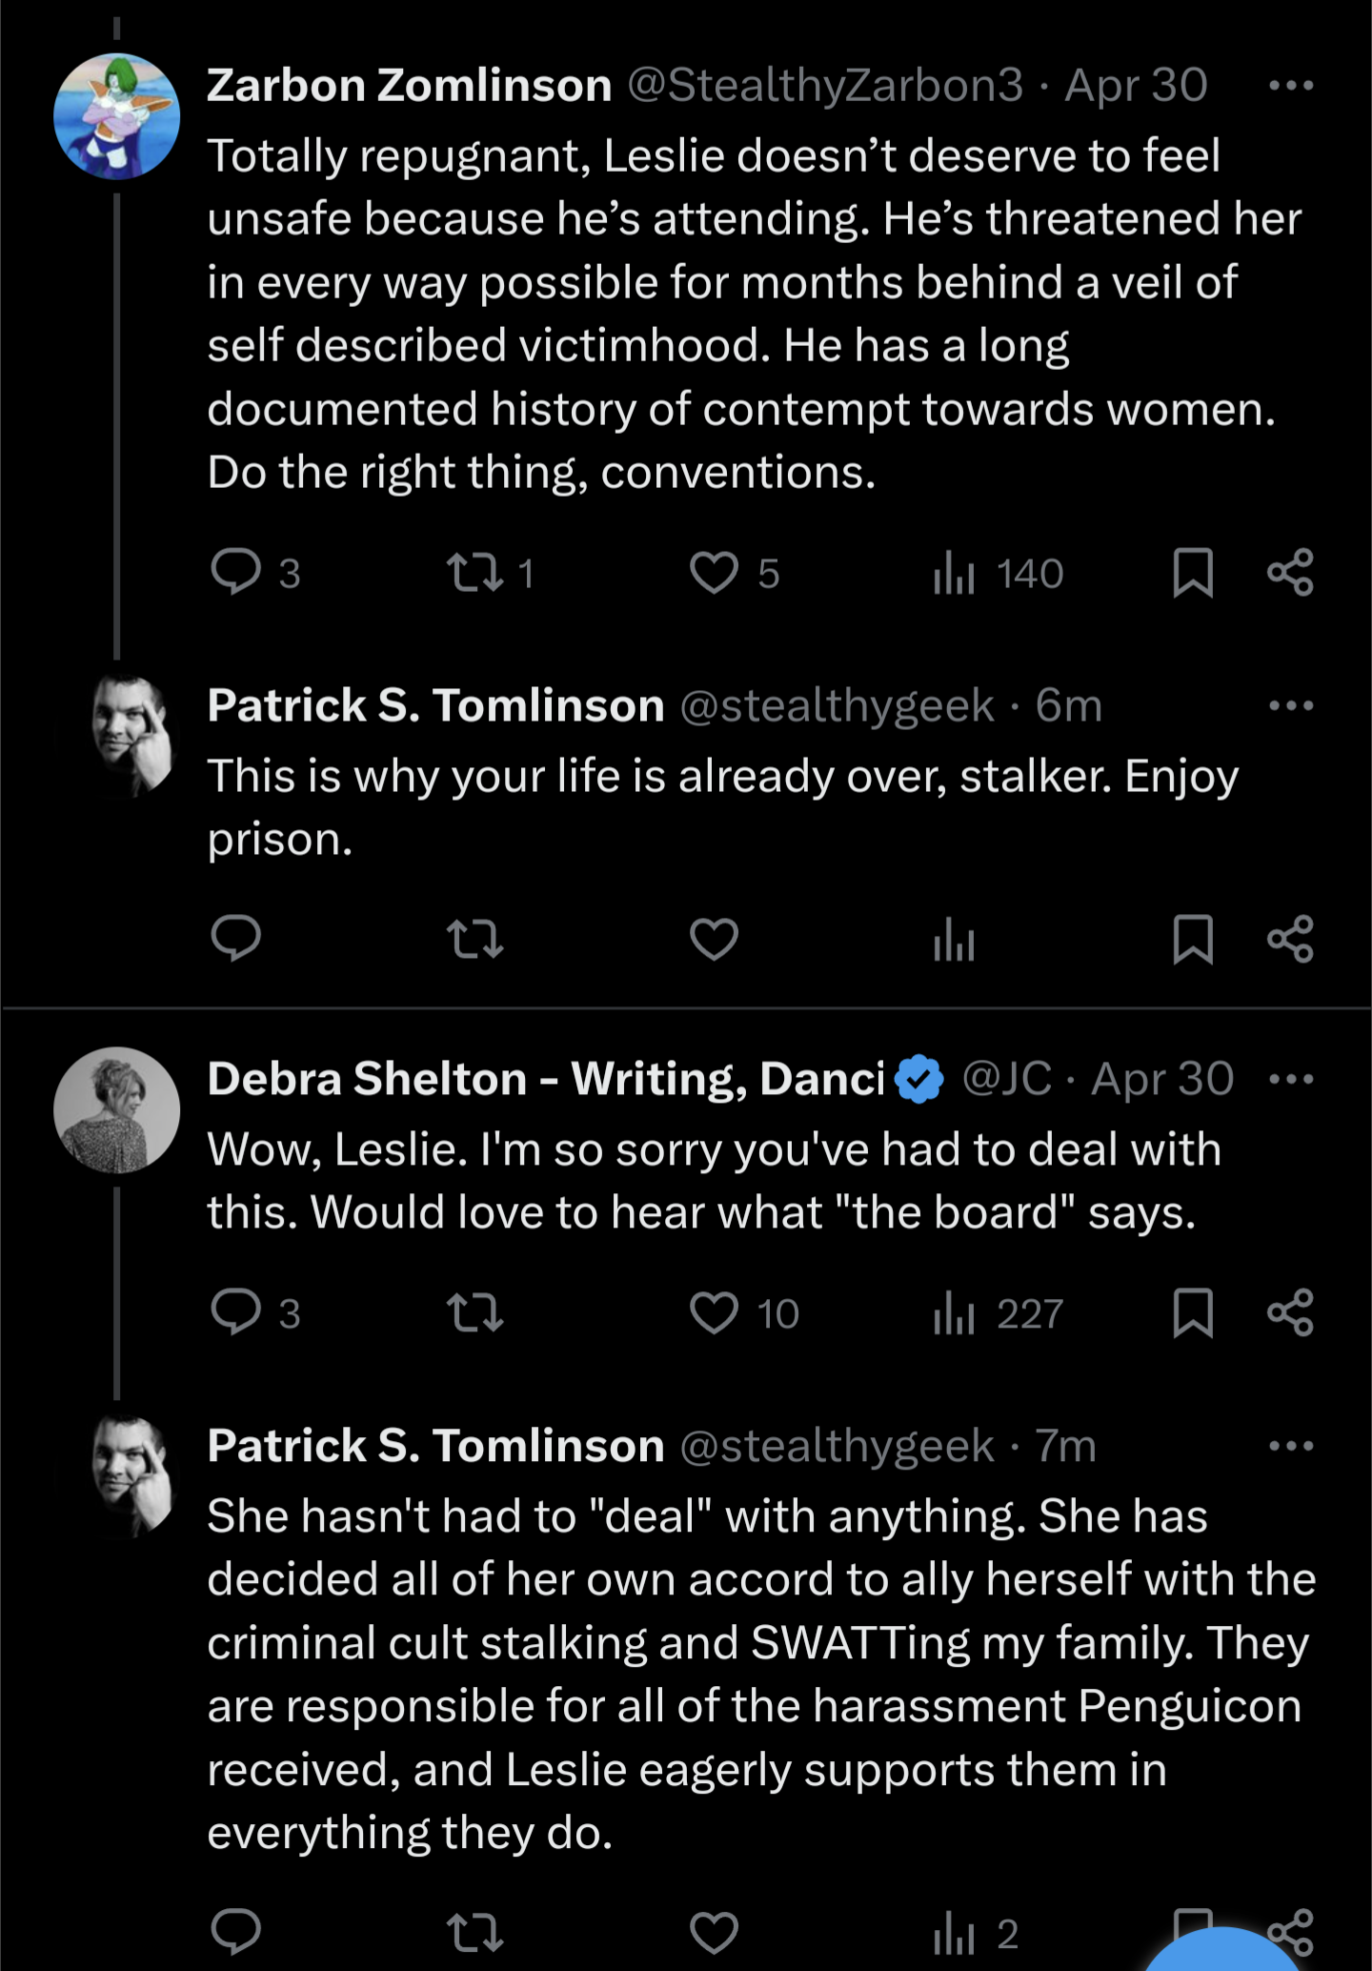The width and height of the screenshot is (1372, 1971).
Task: Like Patrick's "Enjoy prison" reply
Action: coord(714,940)
